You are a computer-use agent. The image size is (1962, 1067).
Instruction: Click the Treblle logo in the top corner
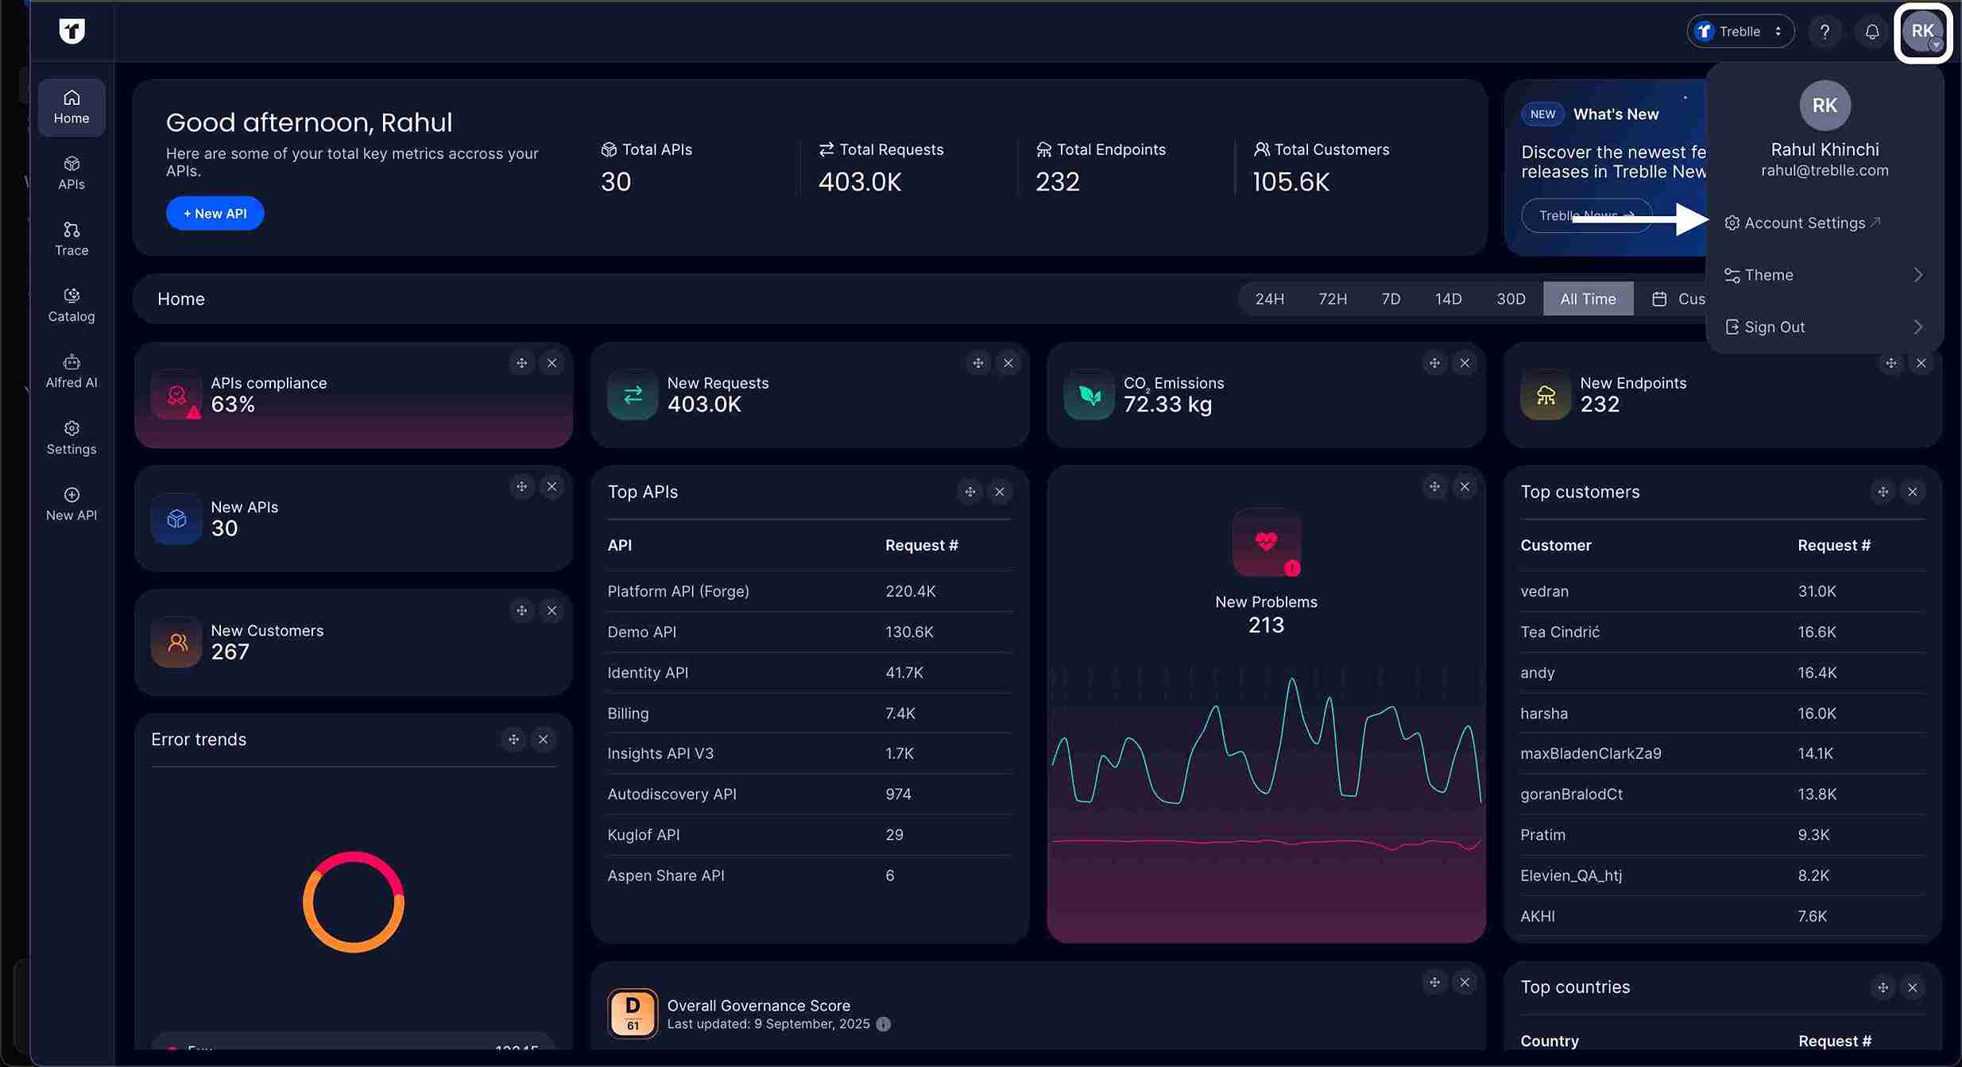click(72, 32)
